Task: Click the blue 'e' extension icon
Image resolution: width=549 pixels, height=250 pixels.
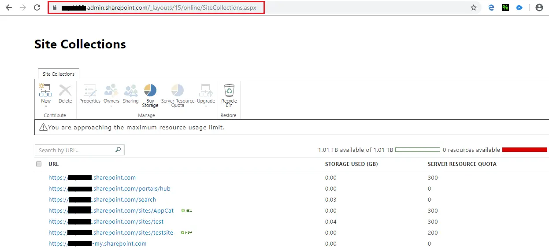Action: 491,7
